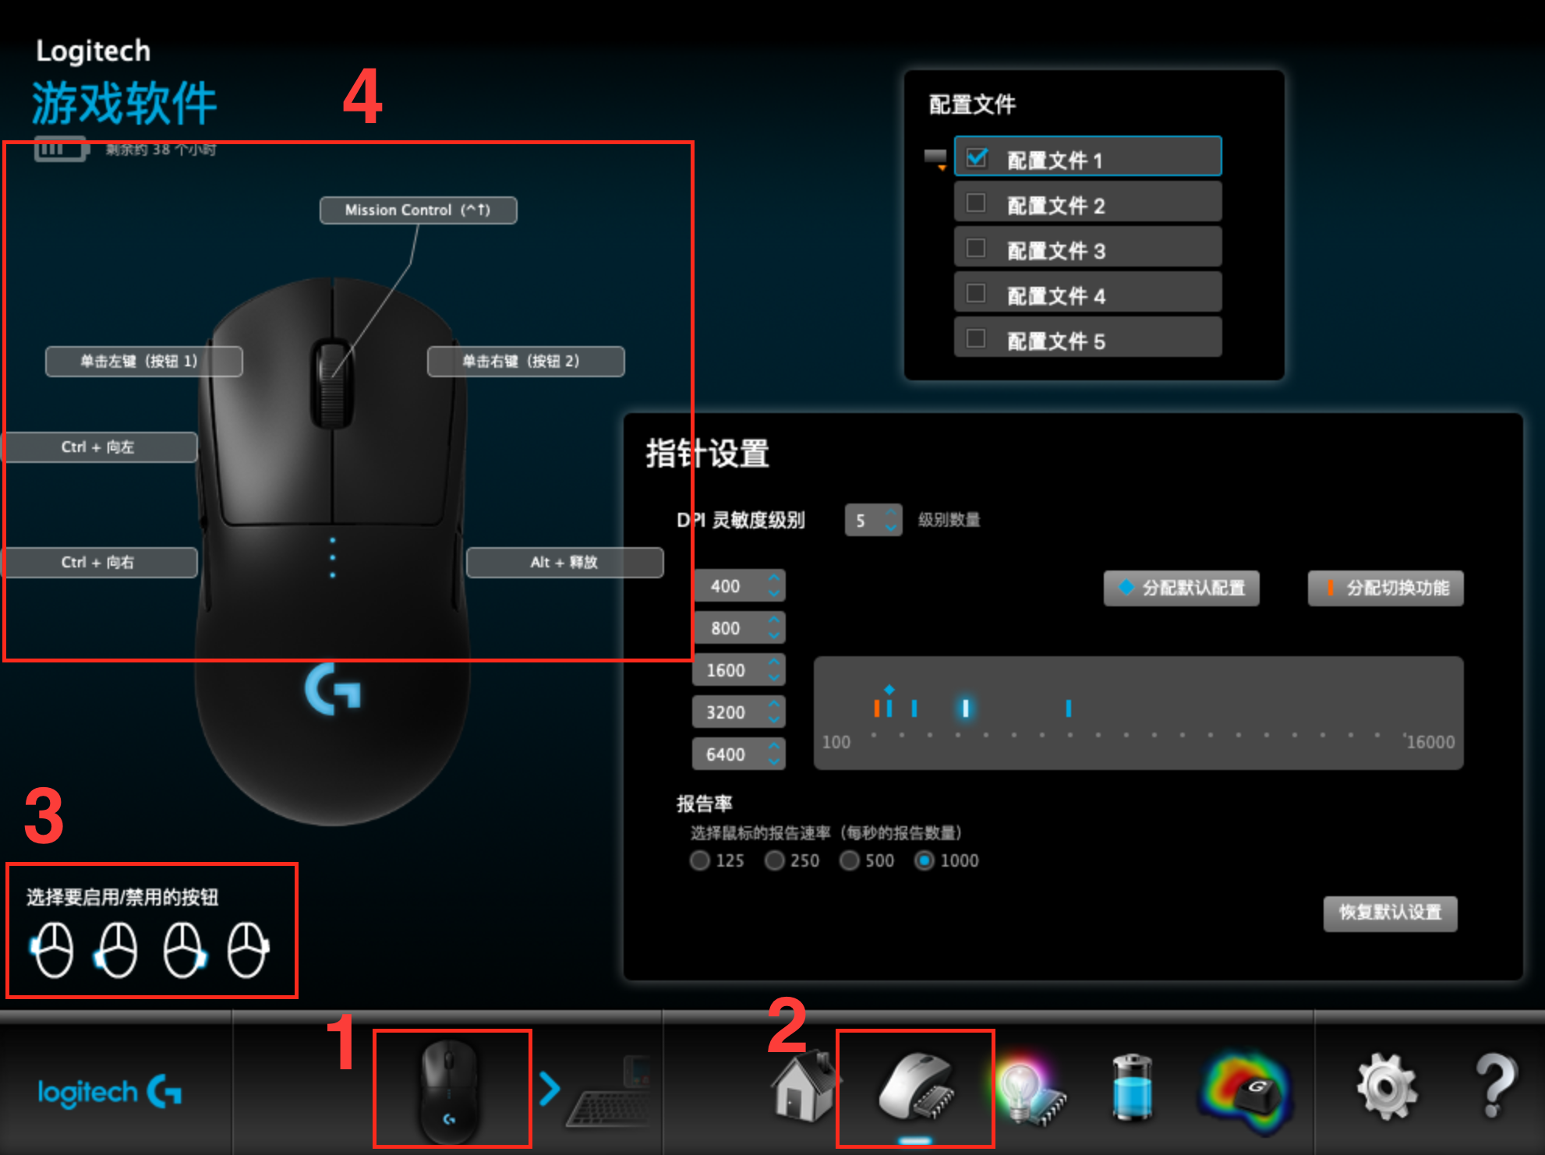The width and height of the screenshot is (1545, 1155).
Task: Toggle fourth mouse button enable icon
Action: (x=249, y=949)
